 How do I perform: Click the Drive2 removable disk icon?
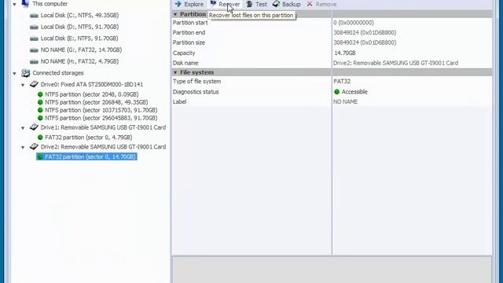pyautogui.click(x=34, y=146)
